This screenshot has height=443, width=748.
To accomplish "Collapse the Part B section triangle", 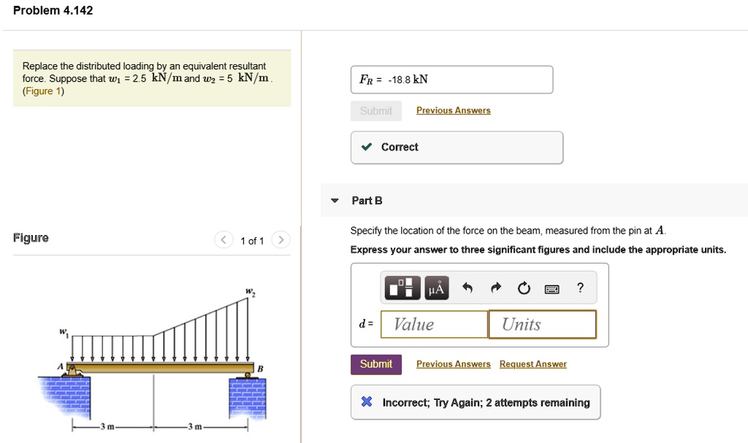I will pos(335,200).
